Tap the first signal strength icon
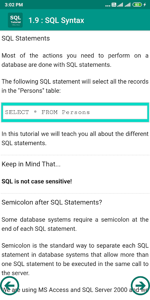Image resolution: width=150 pixels, height=300 pixels. point(120,4)
